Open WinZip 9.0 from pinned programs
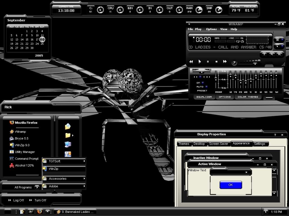The image size is (289, 216). (19, 145)
